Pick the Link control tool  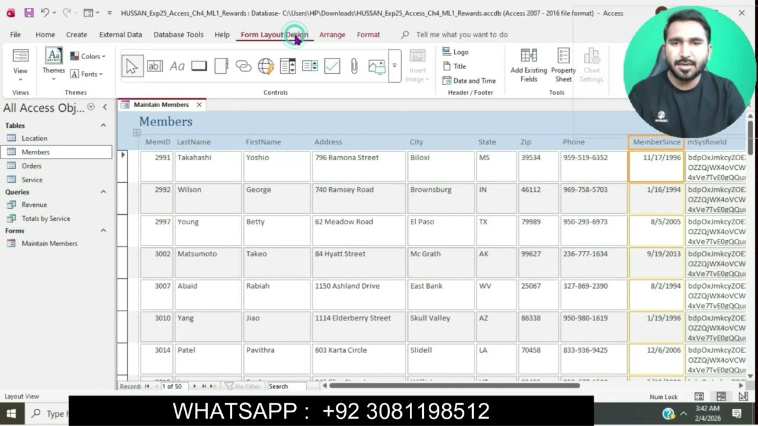pyautogui.click(x=243, y=66)
